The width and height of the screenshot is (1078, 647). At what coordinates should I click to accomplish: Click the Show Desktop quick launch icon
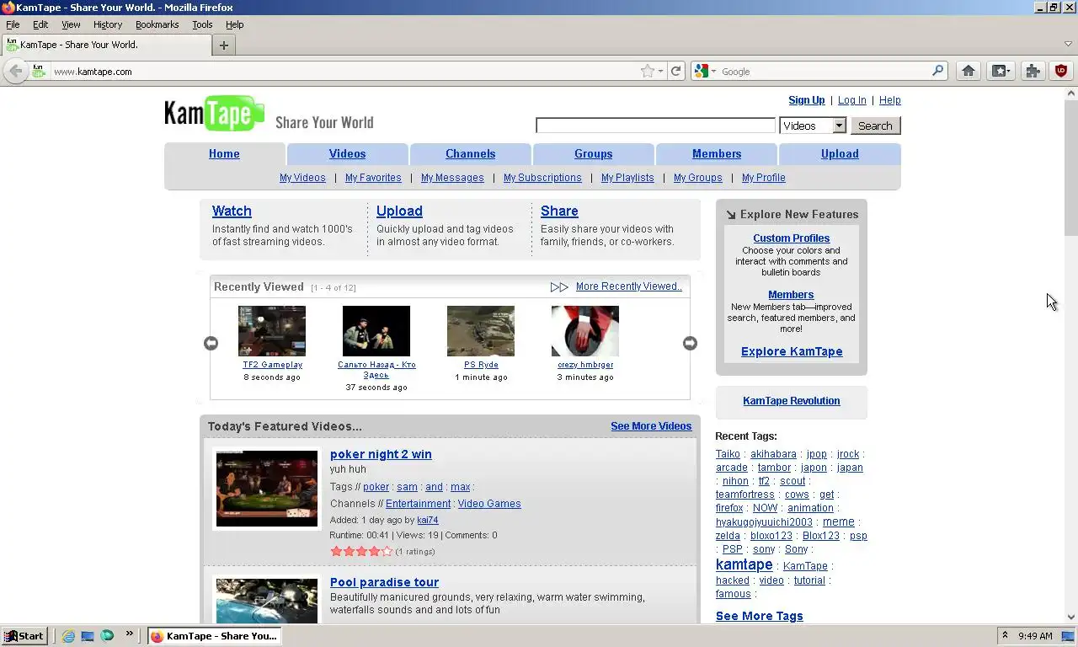point(88,636)
